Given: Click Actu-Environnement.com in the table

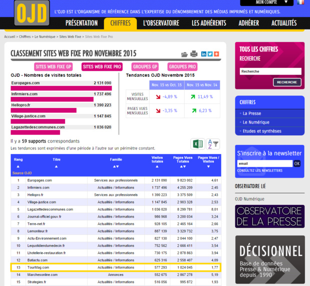Looking at the screenshot, I should coord(47,238).
